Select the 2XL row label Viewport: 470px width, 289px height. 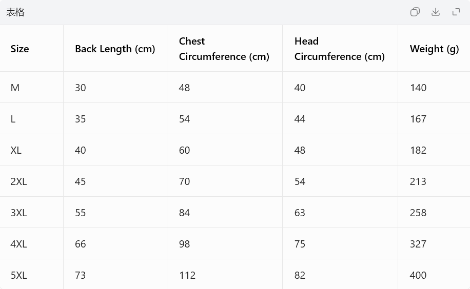pyautogui.click(x=18, y=181)
